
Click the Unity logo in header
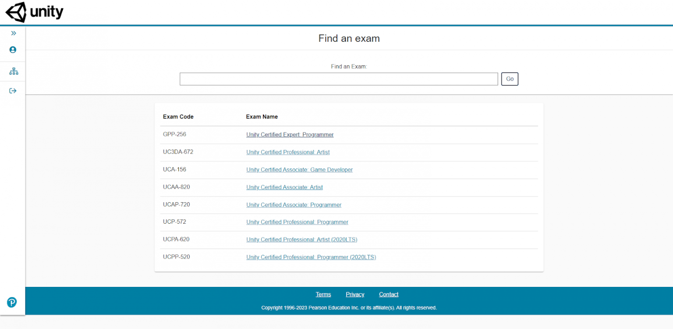pos(34,12)
